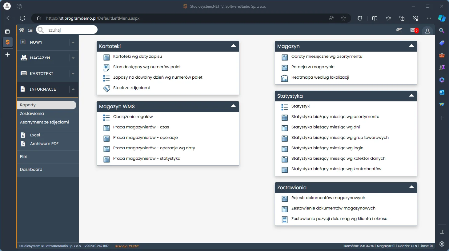Image resolution: width=449 pixels, height=251 pixels.
Task: Open Heatmapa według lokalizacji report
Action: click(320, 77)
